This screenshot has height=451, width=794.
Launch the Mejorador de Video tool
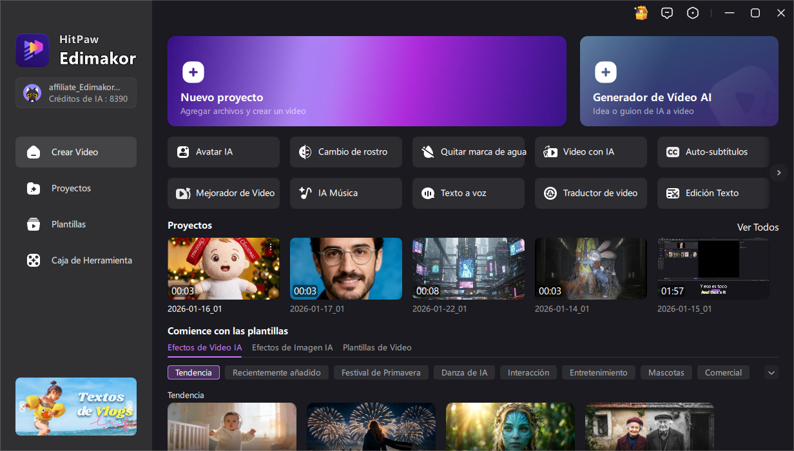tap(223, 193)
